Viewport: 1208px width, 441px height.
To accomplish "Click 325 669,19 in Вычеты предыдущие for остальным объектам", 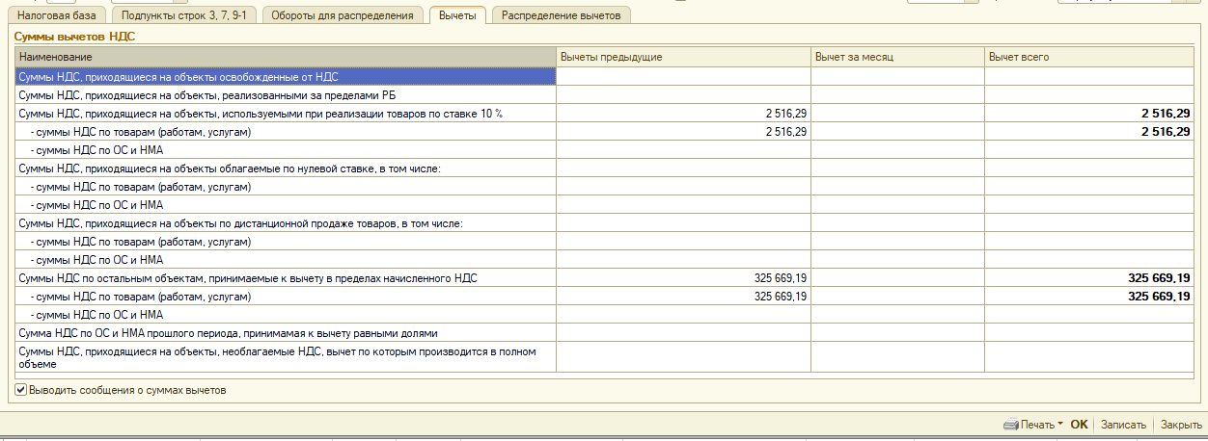I will tap(780, 277).
